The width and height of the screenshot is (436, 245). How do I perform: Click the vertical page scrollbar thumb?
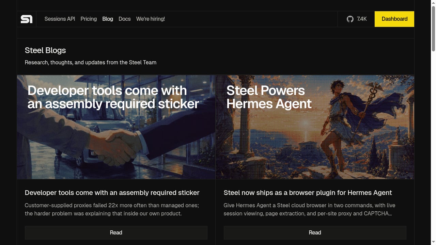pyautogui.click(x=433, y=29)
